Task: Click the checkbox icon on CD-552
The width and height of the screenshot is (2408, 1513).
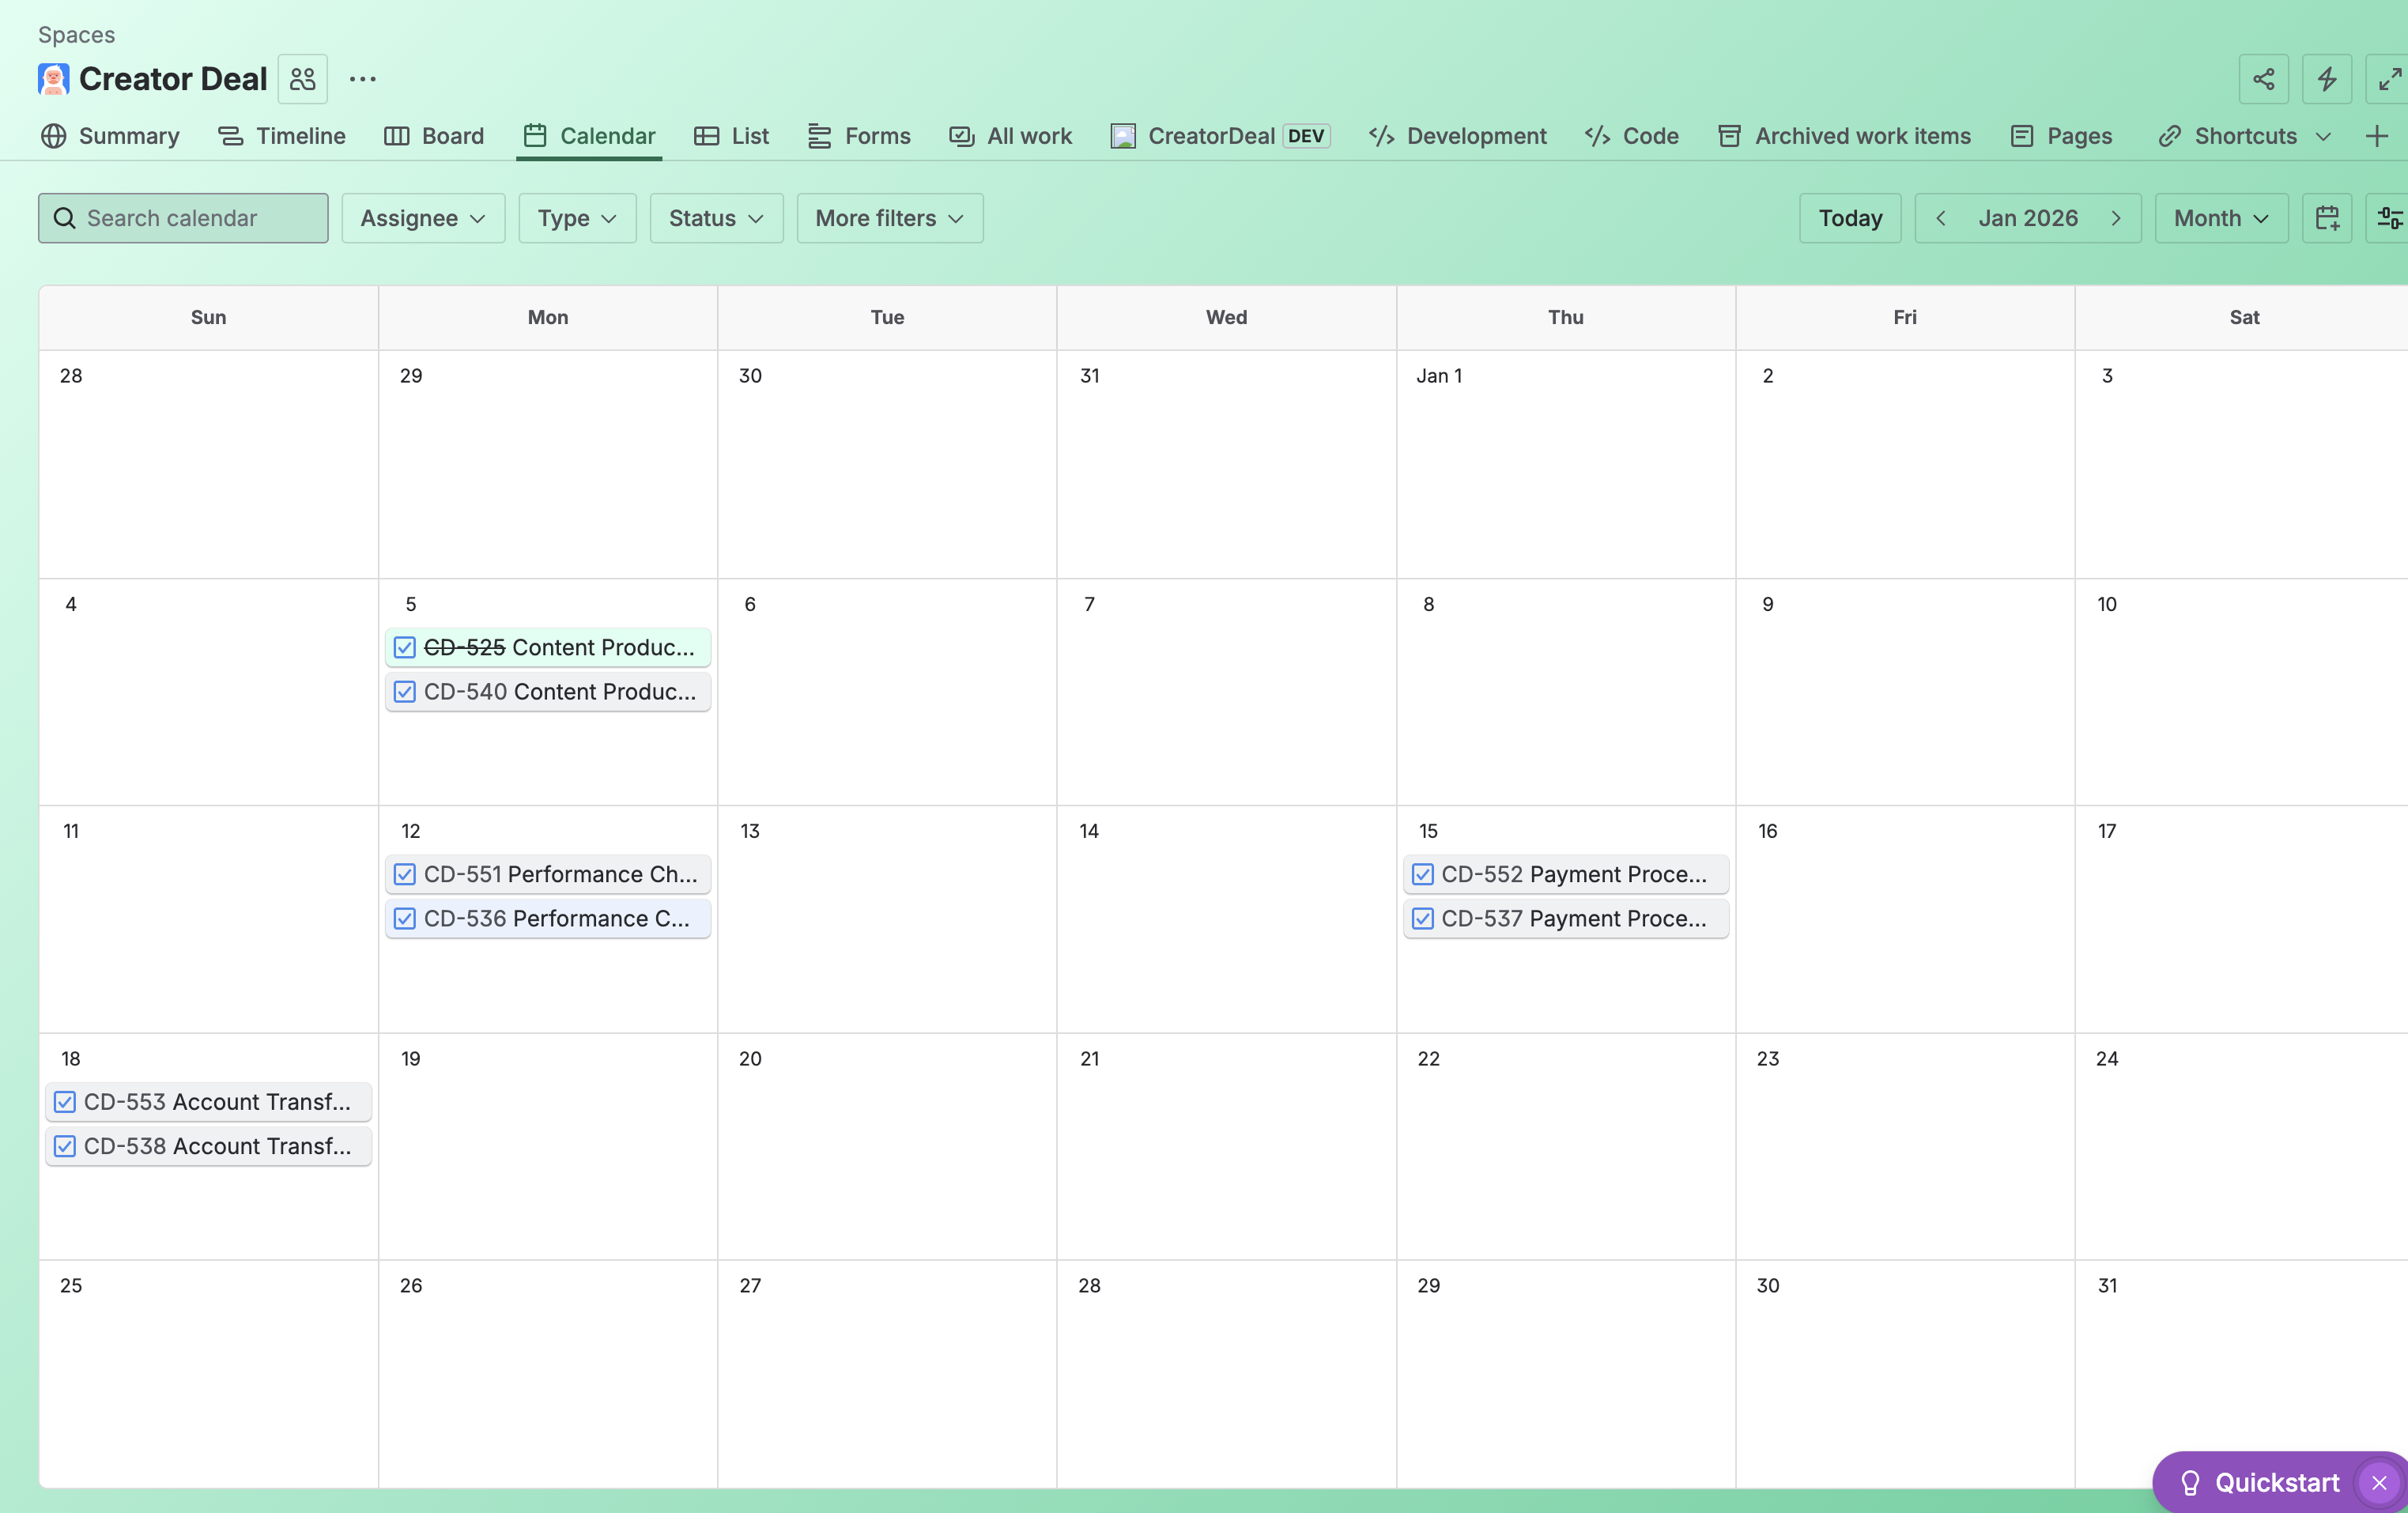Action: click(1422, 874)
